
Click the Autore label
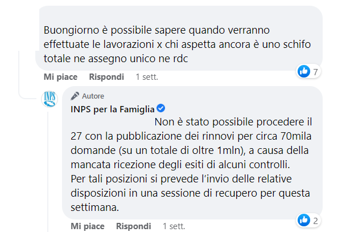[93, 96]
